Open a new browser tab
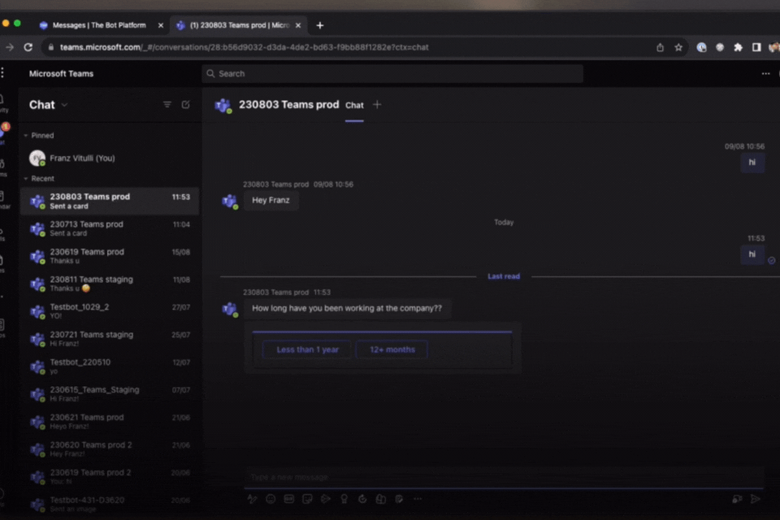The height and width of the screenshot is (520, 780). [320, 25]
